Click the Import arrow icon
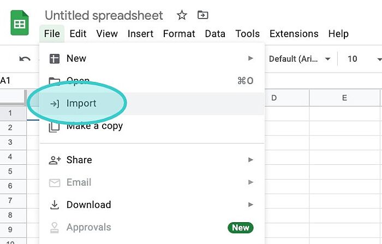Viewport: 382px width, 244px height. tap(55, 104)
